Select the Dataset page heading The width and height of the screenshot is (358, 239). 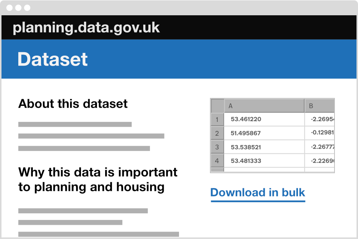(53, 59)
